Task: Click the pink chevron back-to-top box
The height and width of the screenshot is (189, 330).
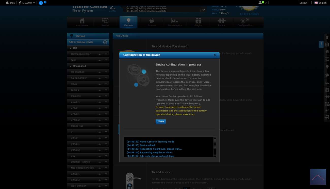Action: pyautogui.click(x=318, y=177)
